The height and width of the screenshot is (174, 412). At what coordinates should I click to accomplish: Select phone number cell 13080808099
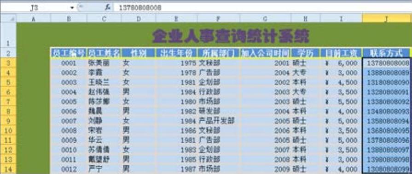(x=386, y=169)
